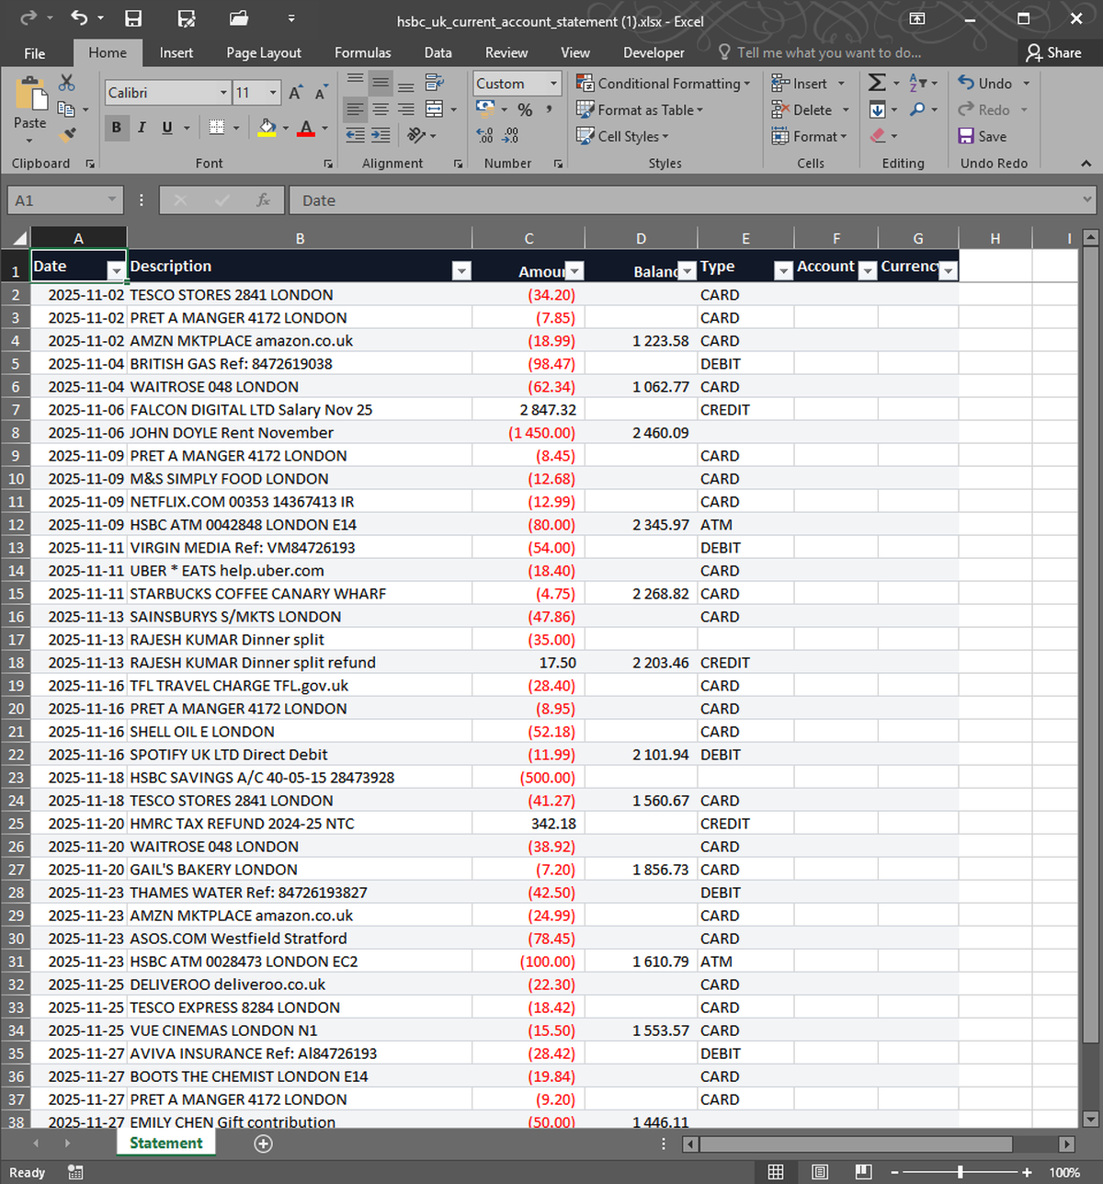
Task: Select column H header
Action: 995,238
